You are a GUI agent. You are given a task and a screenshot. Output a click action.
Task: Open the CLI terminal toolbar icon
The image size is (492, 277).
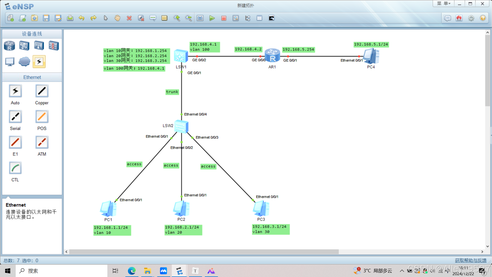tap(272, 18)
